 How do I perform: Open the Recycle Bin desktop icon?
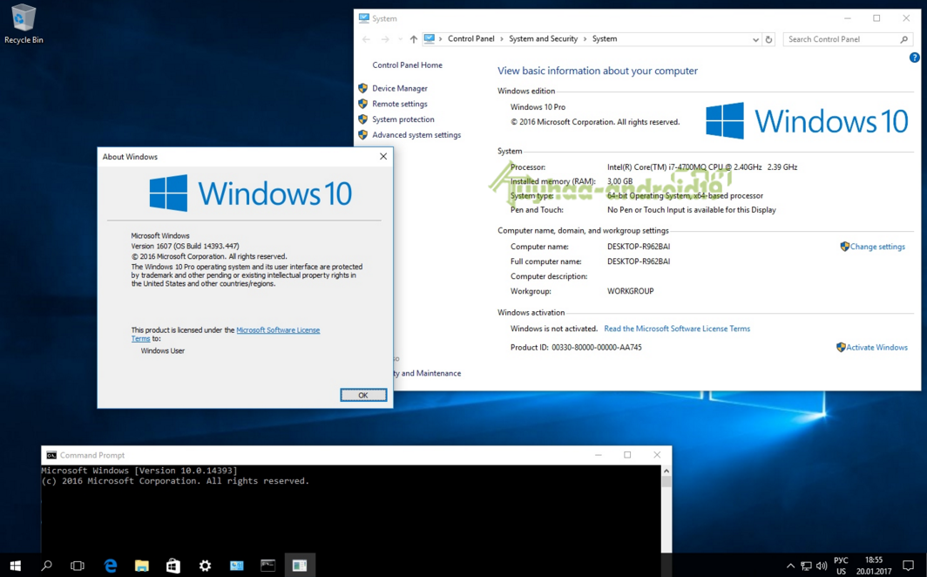coord(23,24)
